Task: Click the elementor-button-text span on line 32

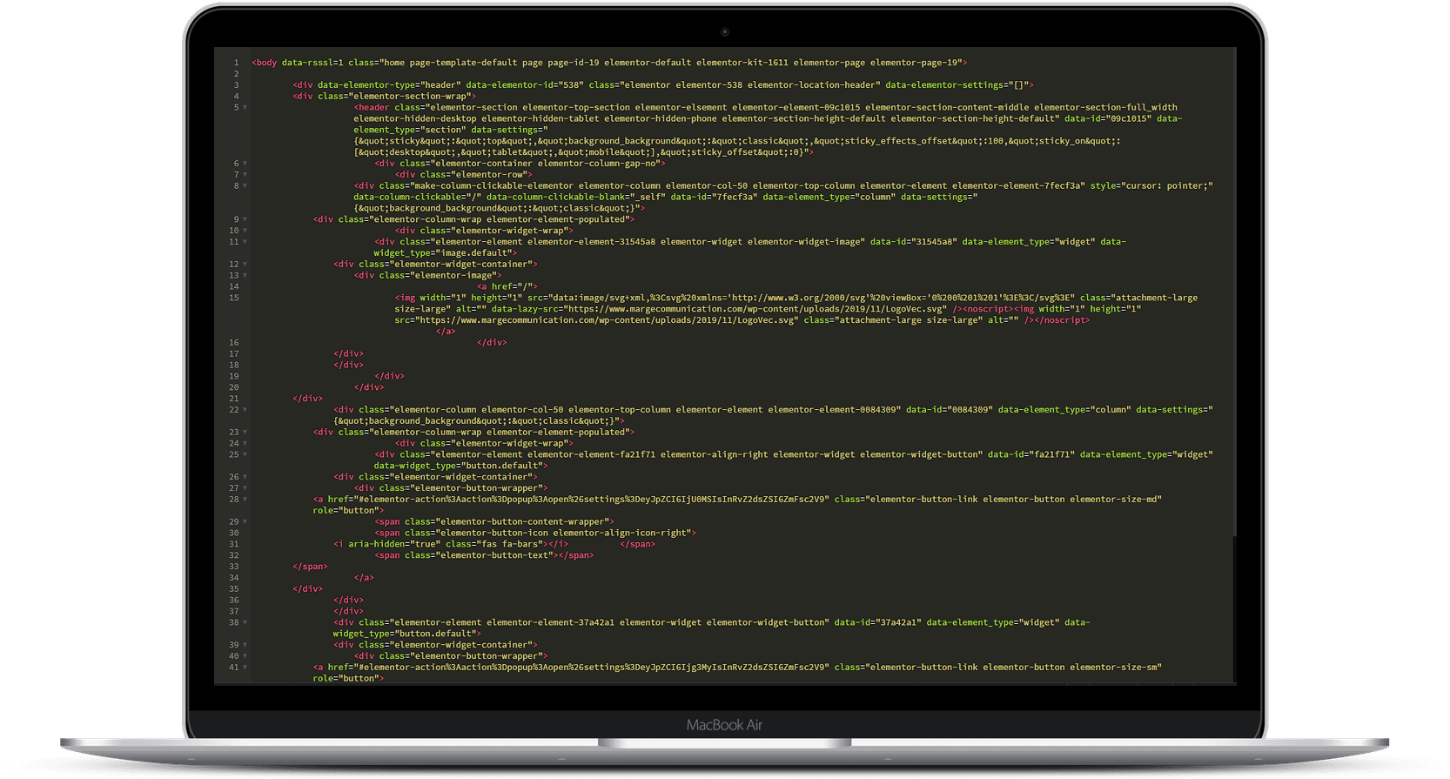Action: coord(485,555)
